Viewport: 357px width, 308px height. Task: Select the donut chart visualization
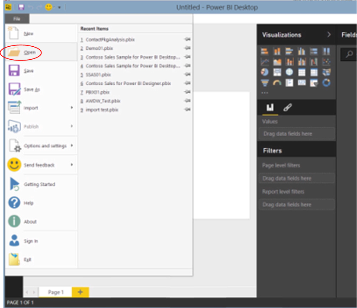pos(326,83)
